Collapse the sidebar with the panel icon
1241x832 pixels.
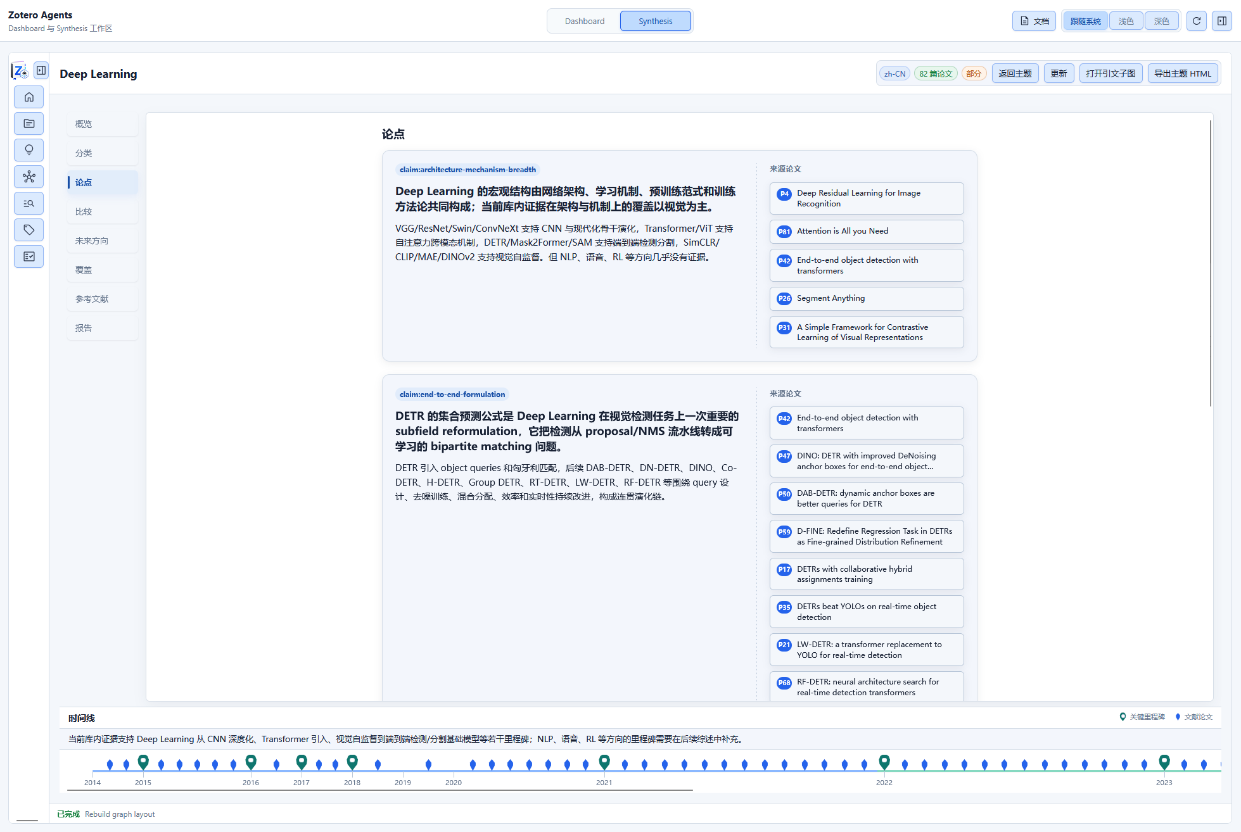41,70
